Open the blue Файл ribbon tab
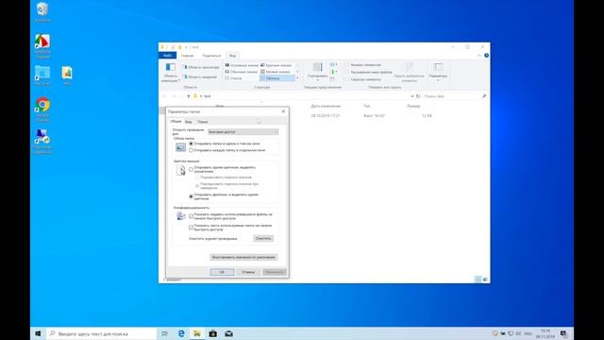Image resolution: width=604 pixels, height=340 pixels. [167, 56]
